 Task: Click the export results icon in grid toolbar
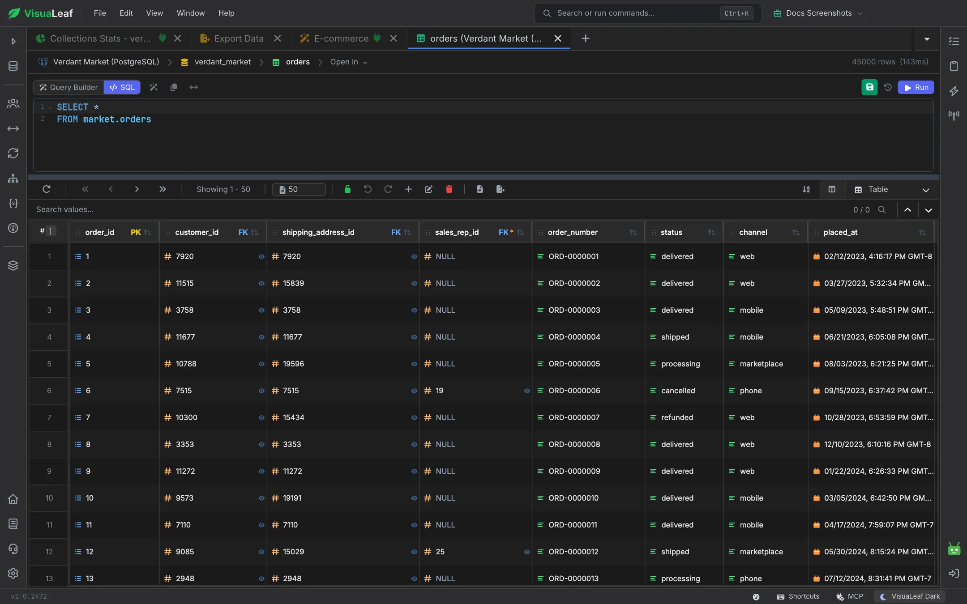pyautogui.click(x=501, y=189)
